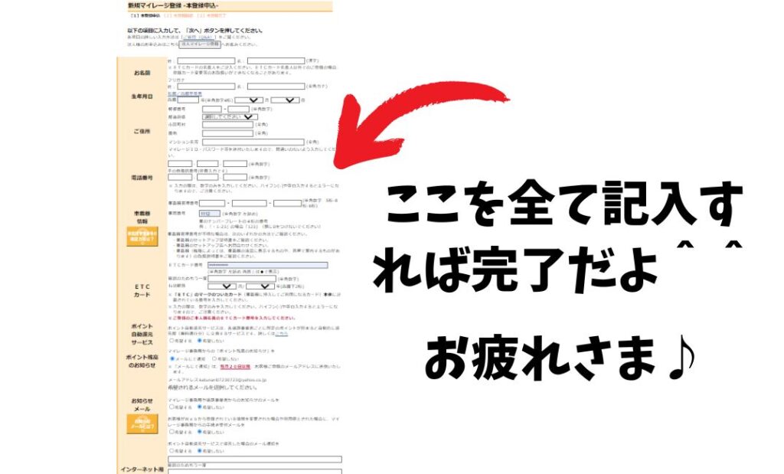This screenshot has height=474, width=784.
Task: Click the こちら link in point service description
Action: 282,334
